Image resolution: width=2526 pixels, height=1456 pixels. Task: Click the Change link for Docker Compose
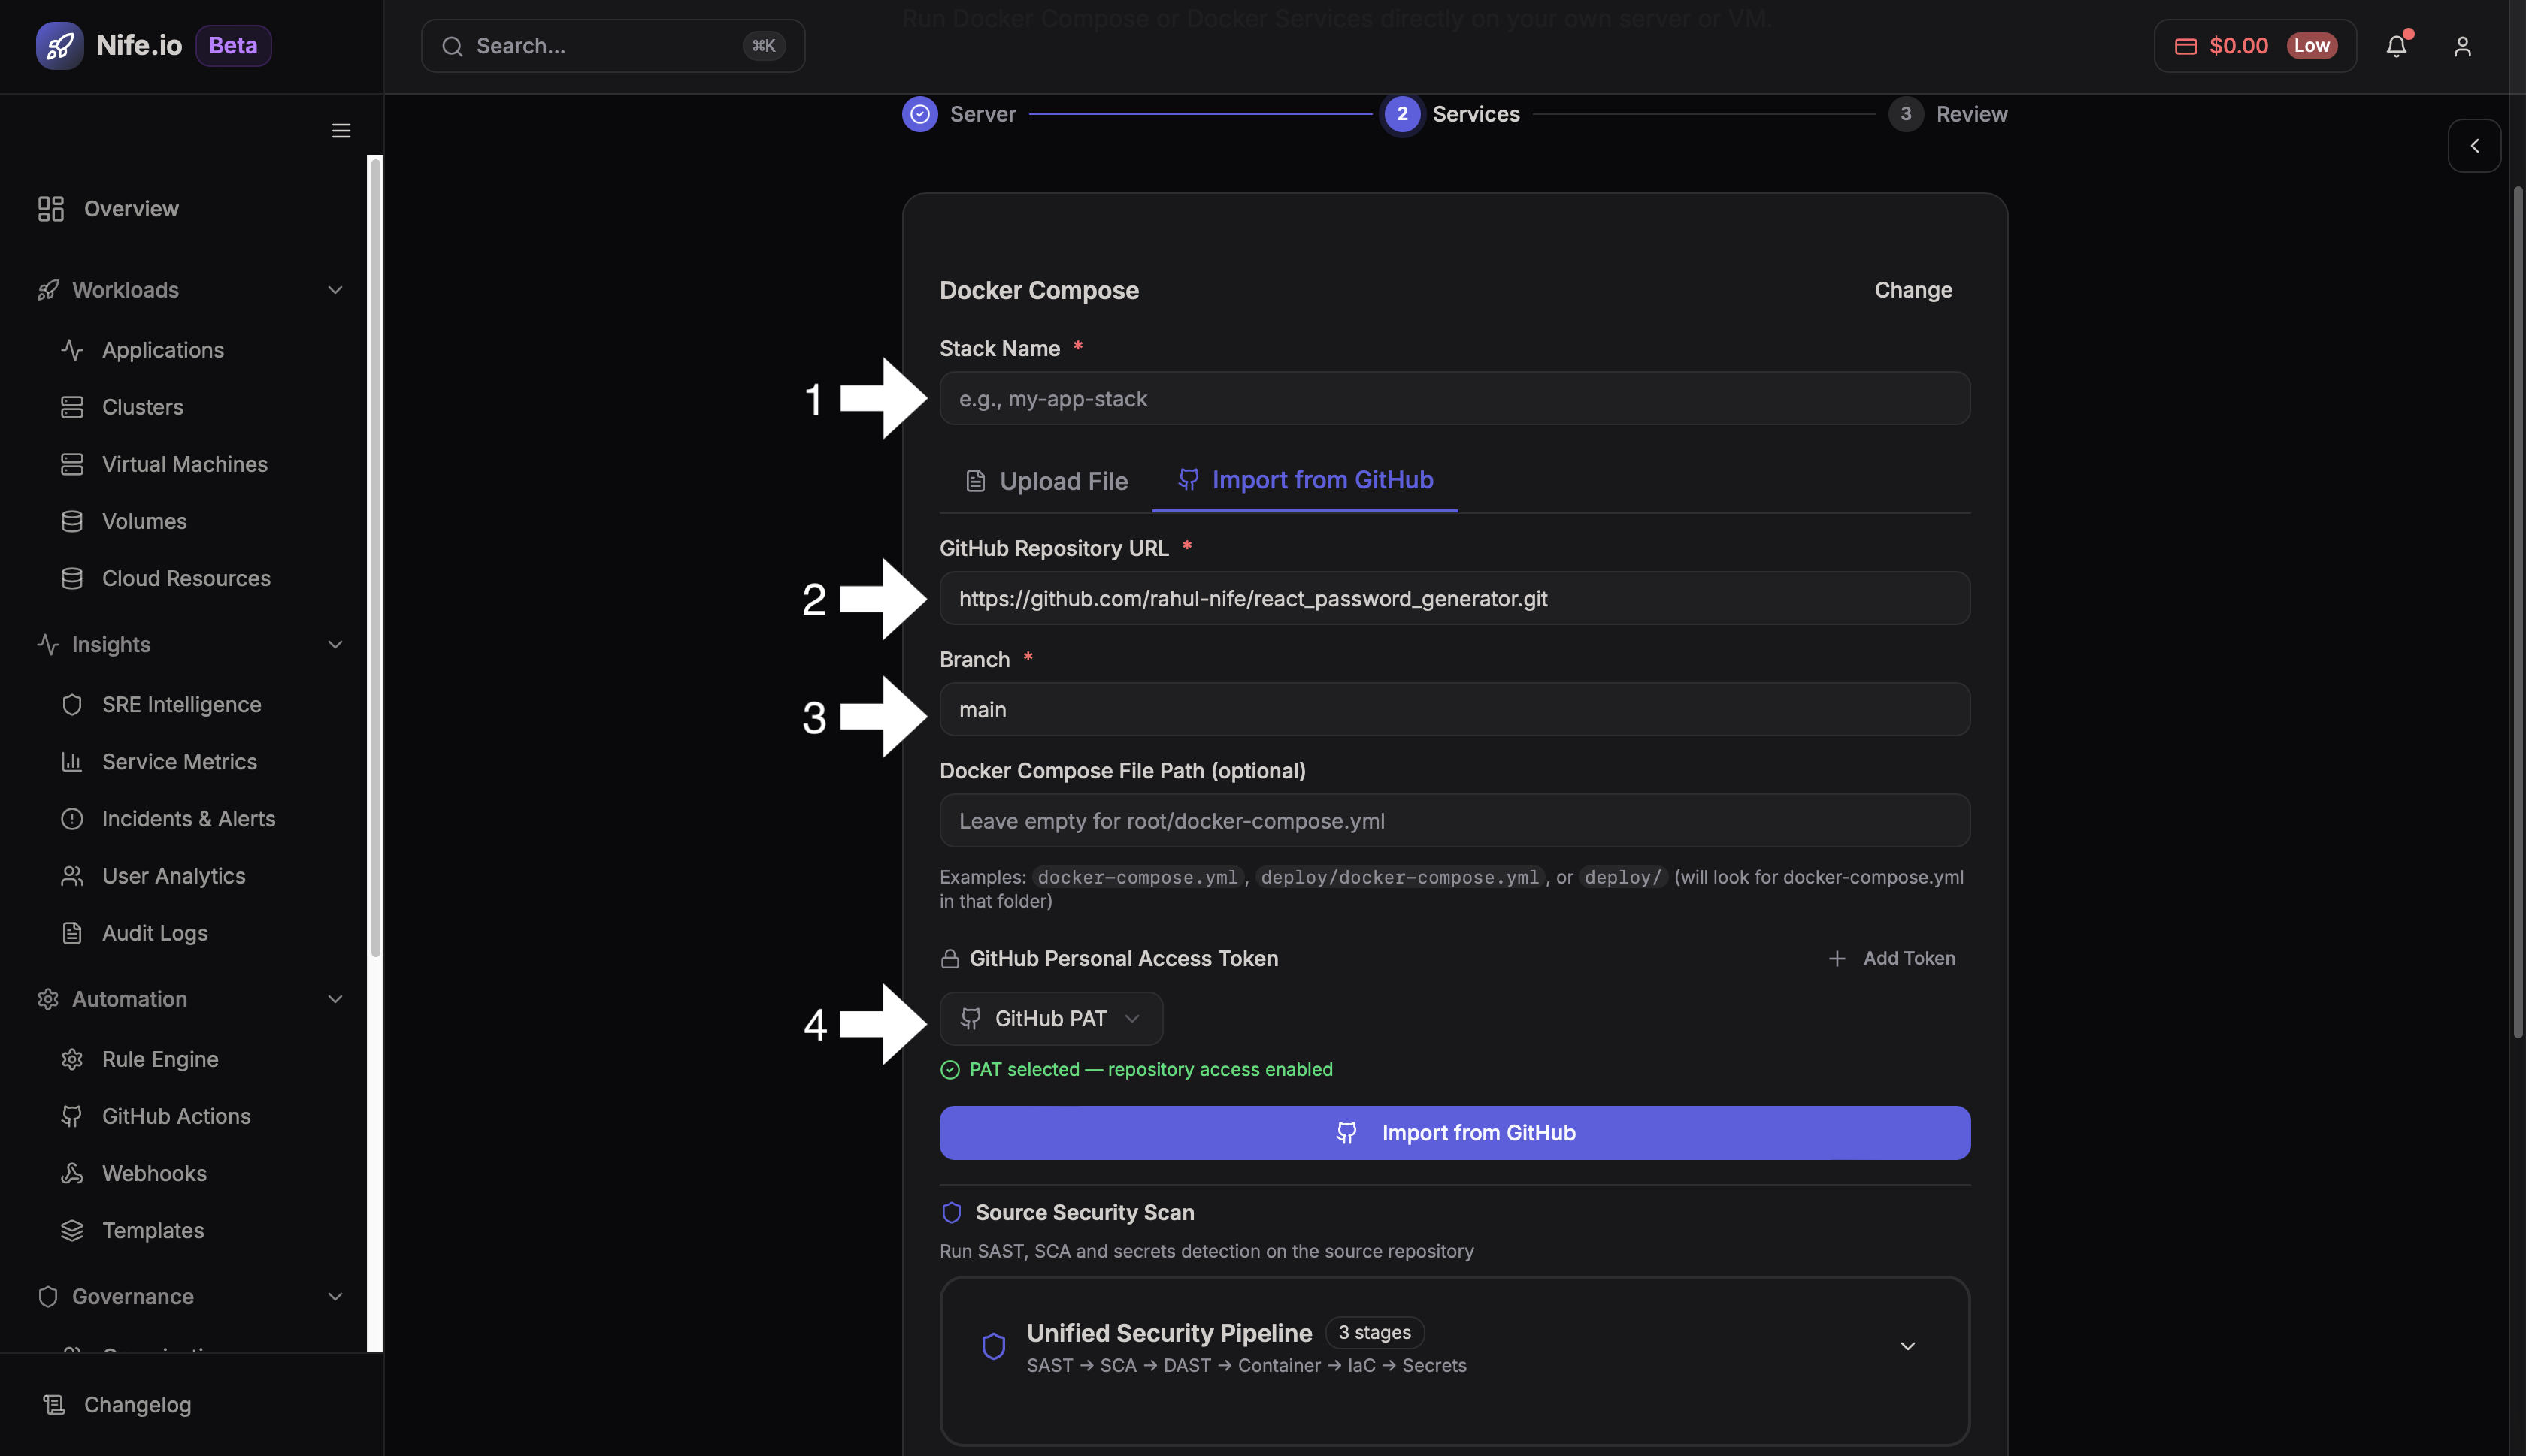(1912, 290)
